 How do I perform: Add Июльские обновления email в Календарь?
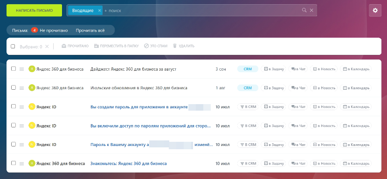(x=356, y=88)
